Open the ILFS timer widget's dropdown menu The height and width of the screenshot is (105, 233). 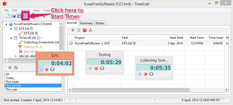52,69
